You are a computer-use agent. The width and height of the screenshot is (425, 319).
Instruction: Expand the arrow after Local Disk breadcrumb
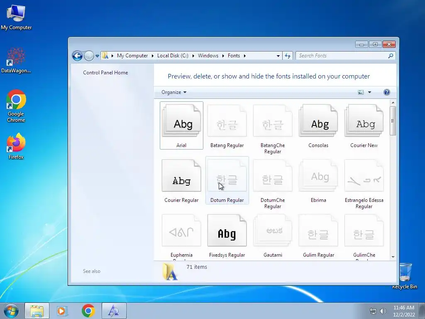point(193,56)
